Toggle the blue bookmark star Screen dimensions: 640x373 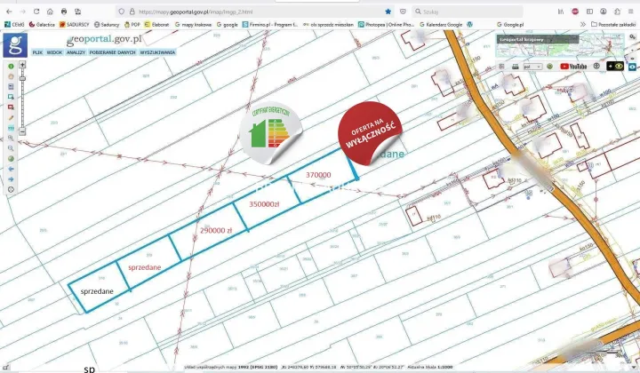coord(388,12)
